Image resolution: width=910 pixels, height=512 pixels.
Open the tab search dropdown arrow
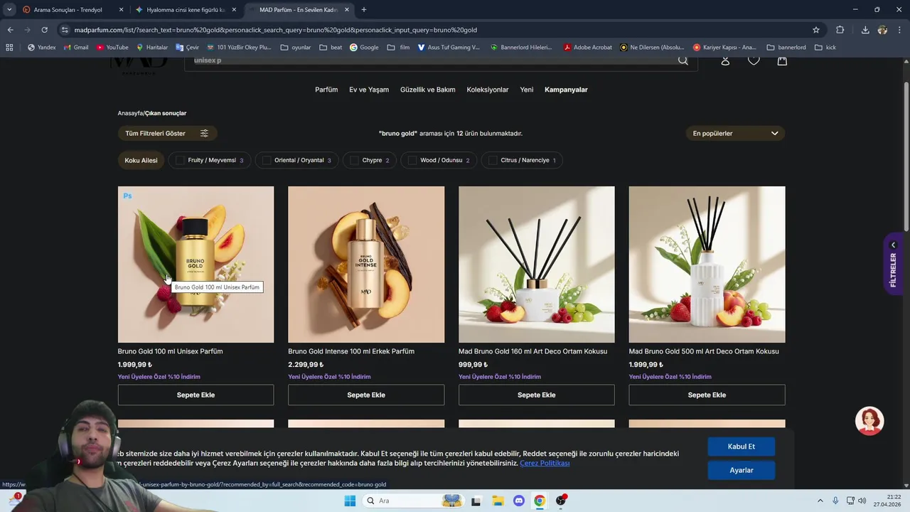pos(9,10)
